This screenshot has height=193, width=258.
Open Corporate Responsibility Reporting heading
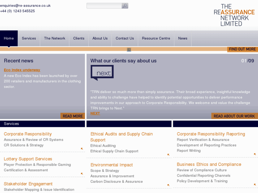point(211,134)
